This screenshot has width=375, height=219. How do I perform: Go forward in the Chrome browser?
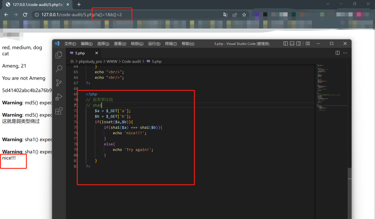[x=16, y=15]
